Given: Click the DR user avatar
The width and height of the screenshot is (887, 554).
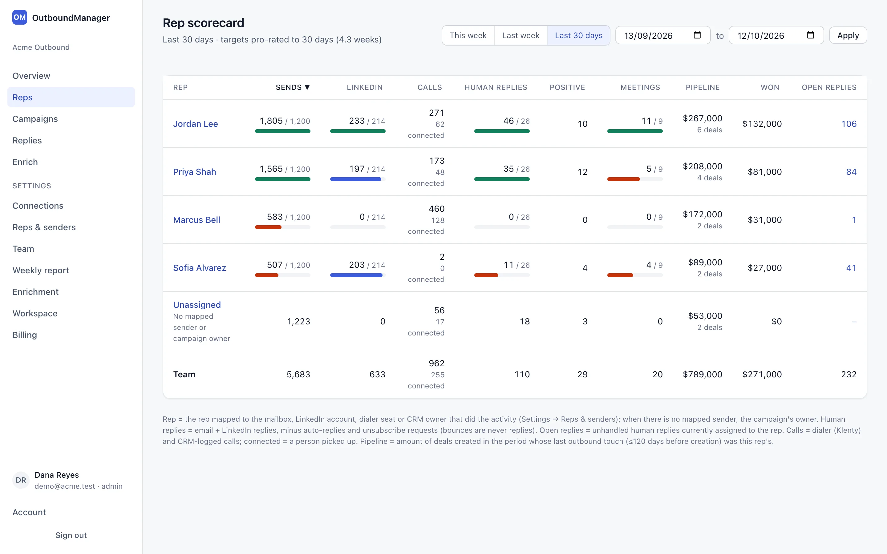Looking at the screenshot, I should click(21, 480).
